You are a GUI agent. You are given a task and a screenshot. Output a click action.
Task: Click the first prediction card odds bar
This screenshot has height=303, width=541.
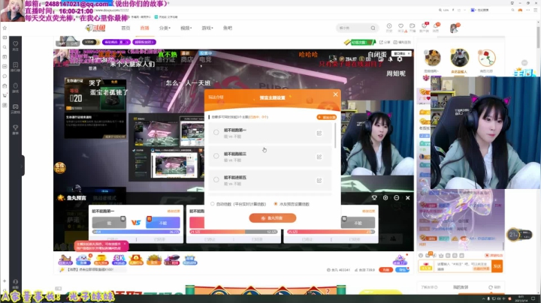tap(136, 232)
